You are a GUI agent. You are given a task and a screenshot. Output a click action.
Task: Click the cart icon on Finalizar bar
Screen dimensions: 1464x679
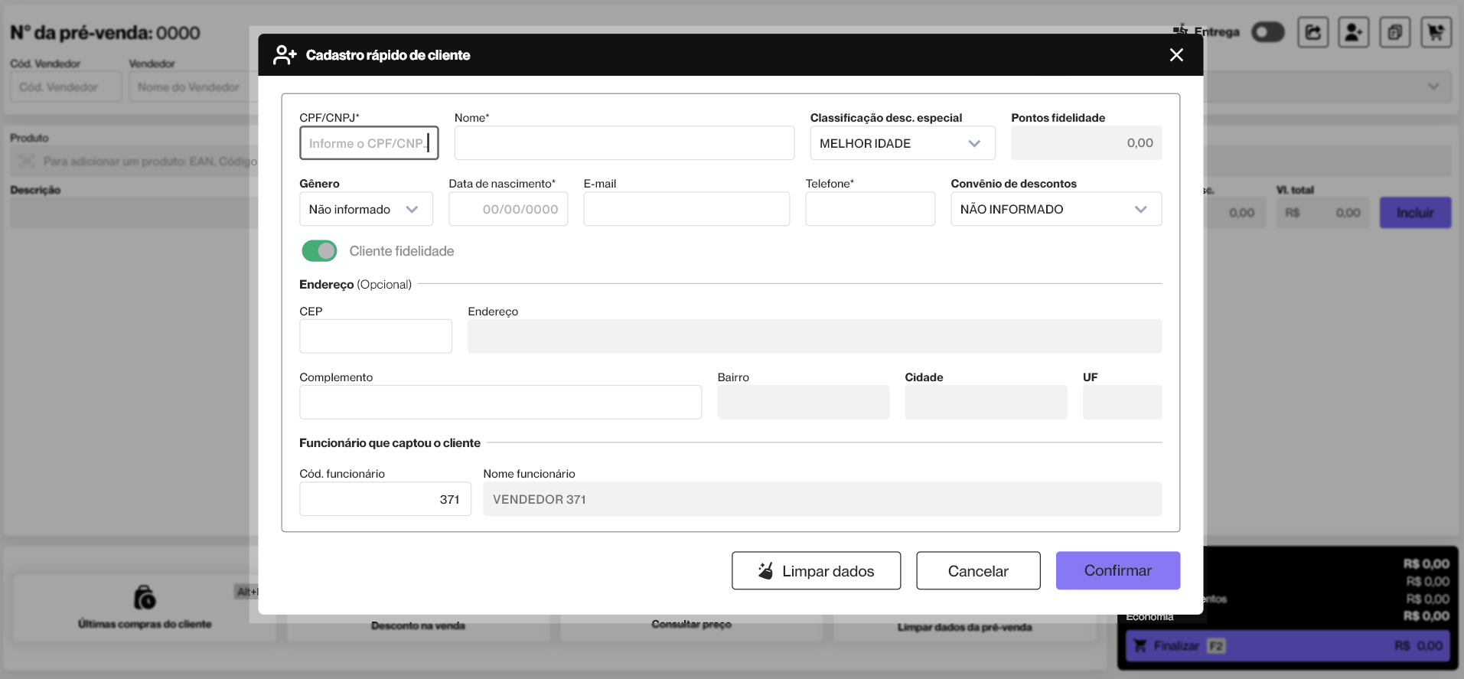(x=1140, y=646)
